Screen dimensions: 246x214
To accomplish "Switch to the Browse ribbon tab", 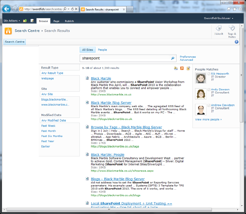I will (43, 21).
